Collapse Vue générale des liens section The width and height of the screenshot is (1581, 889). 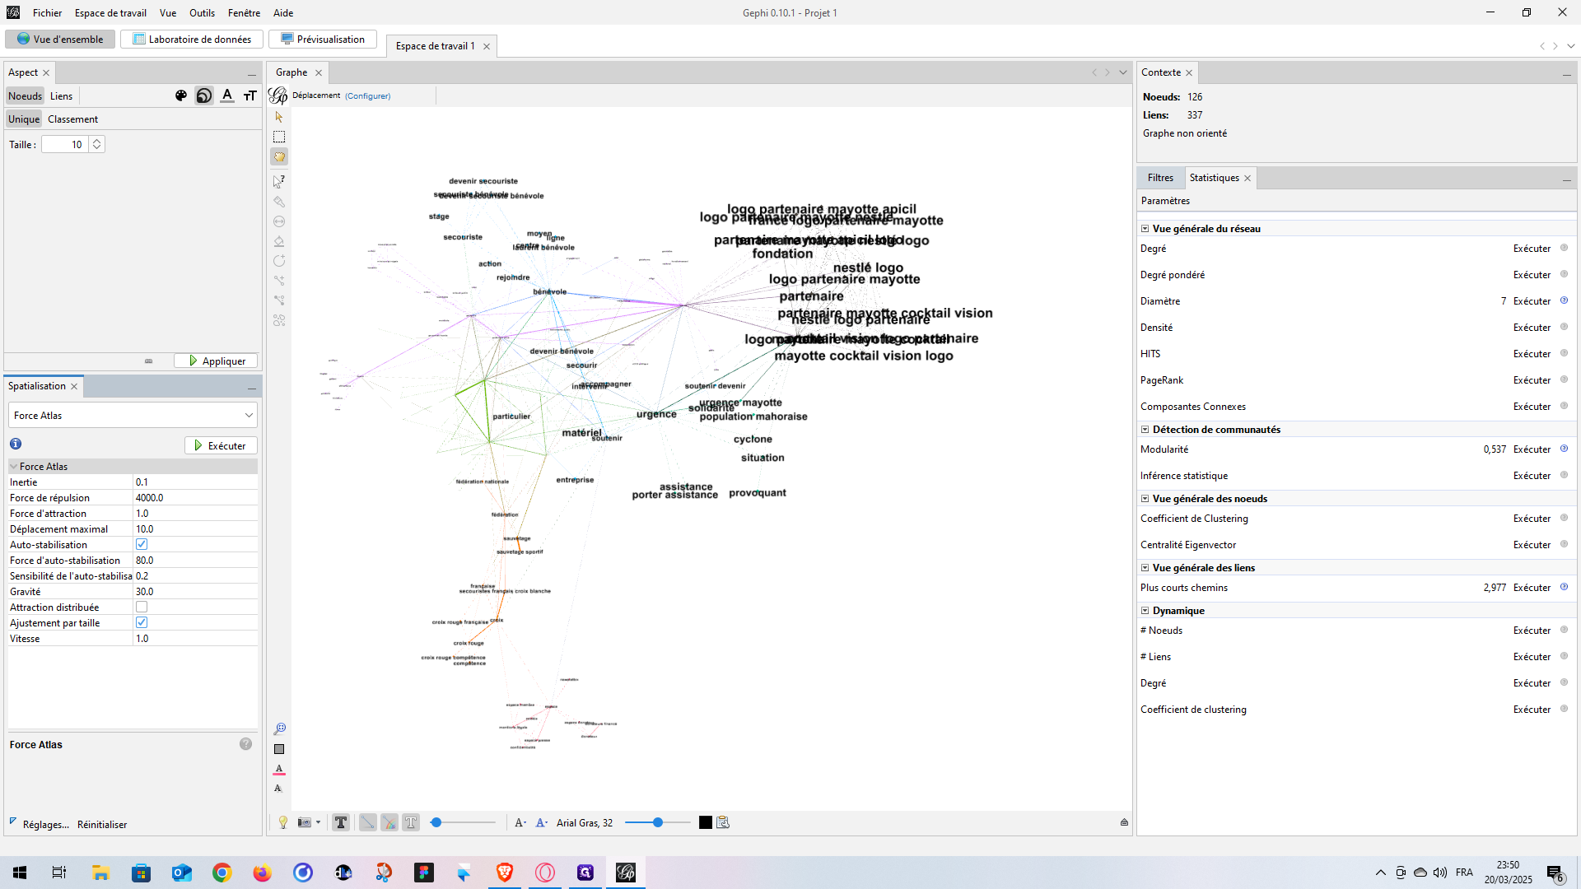1145,568
